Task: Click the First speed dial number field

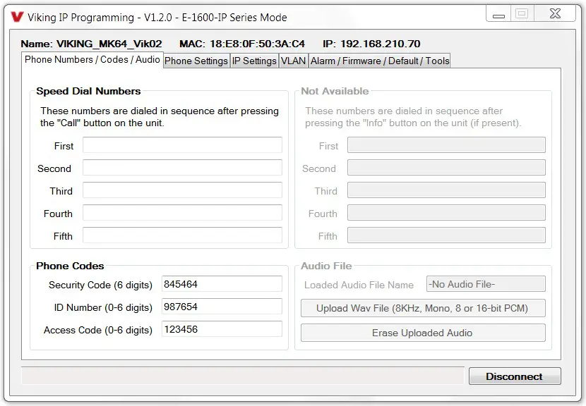Action: click(x=182, y=144)
